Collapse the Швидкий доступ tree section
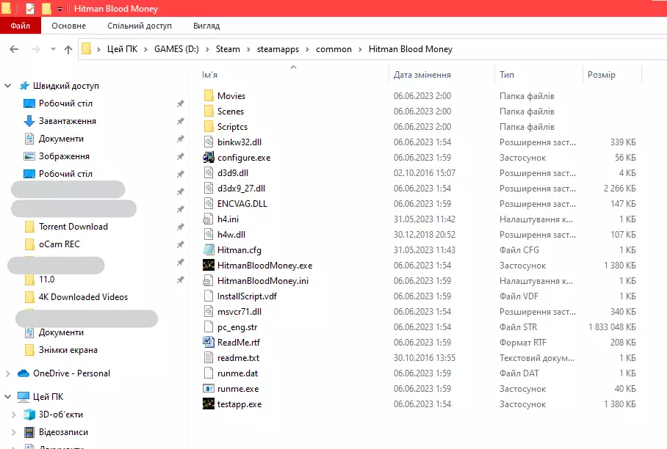This screenshot has width=667, height=449. coord(7,86)
